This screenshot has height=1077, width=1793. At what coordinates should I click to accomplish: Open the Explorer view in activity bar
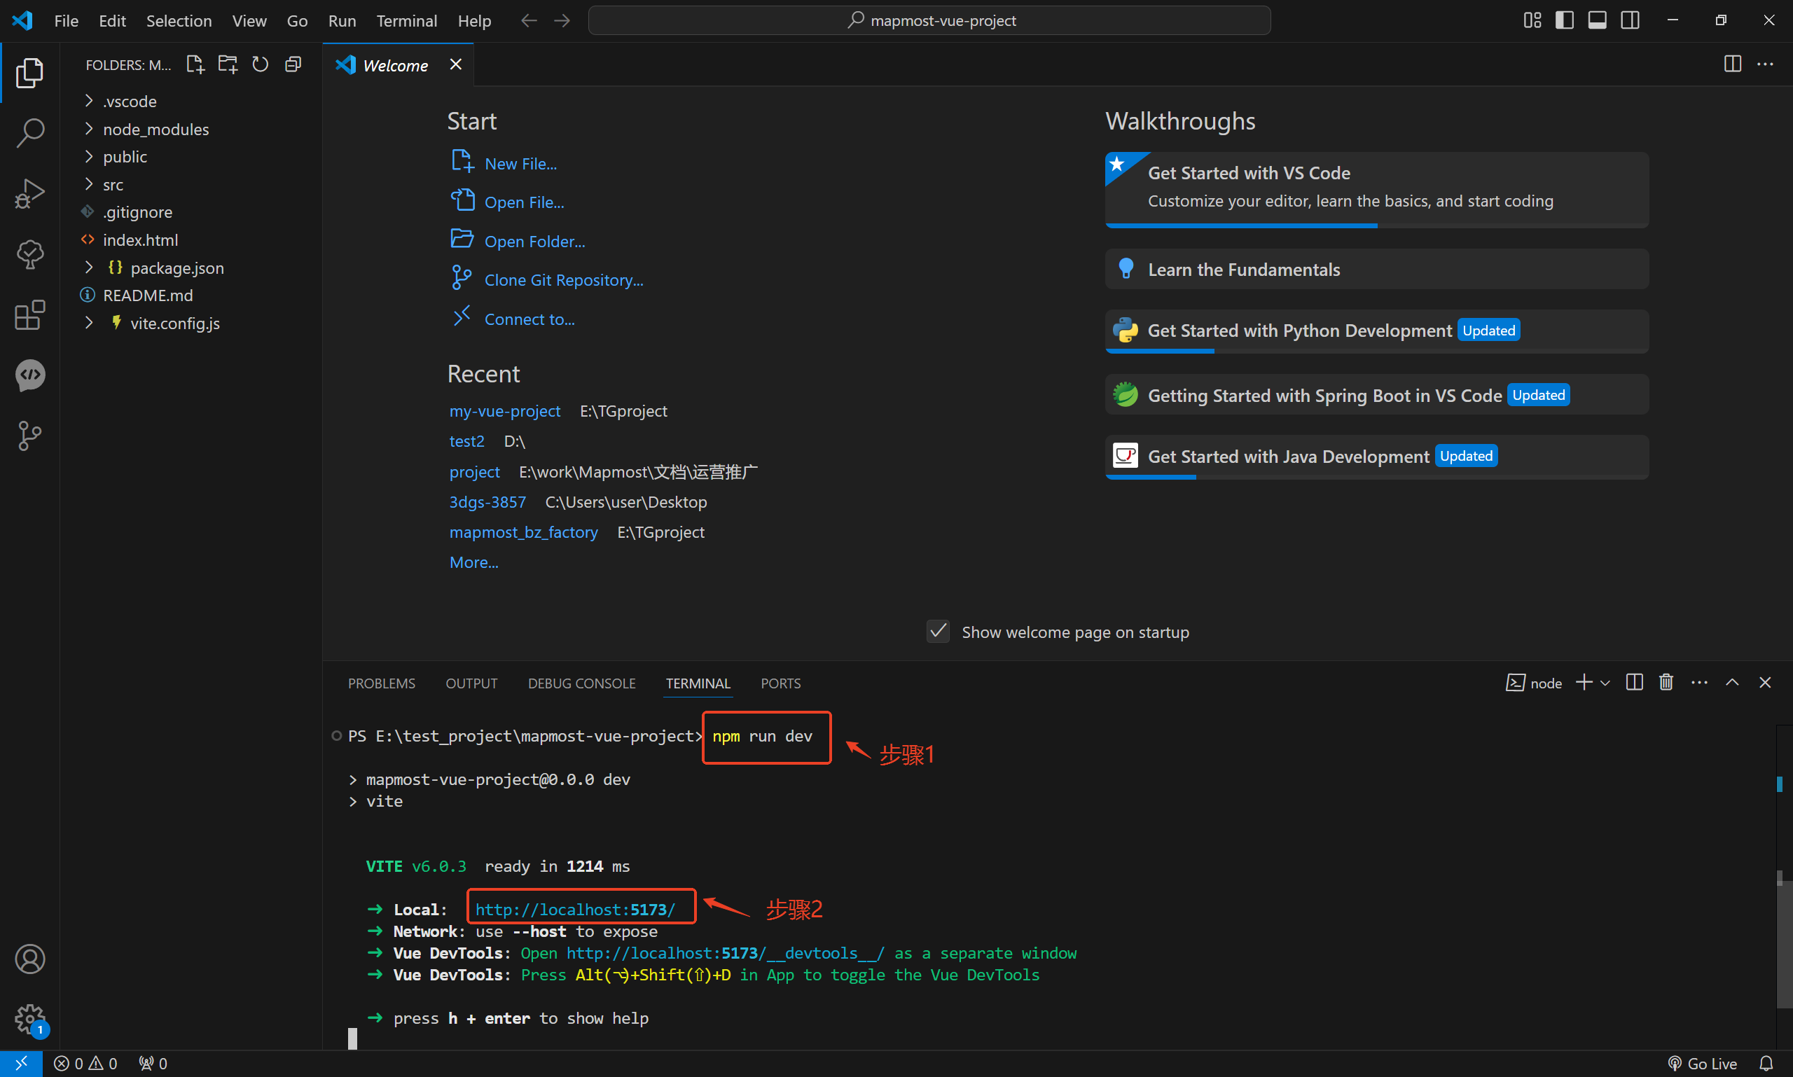click(x=29, y=73)
